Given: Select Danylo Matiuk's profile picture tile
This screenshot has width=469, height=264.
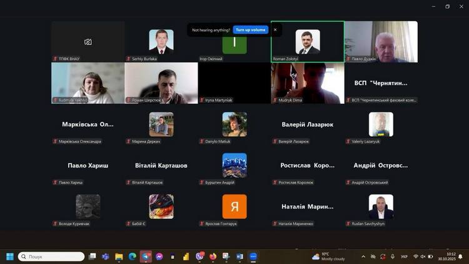Looking at the screenshot, I should pos(234,124).
